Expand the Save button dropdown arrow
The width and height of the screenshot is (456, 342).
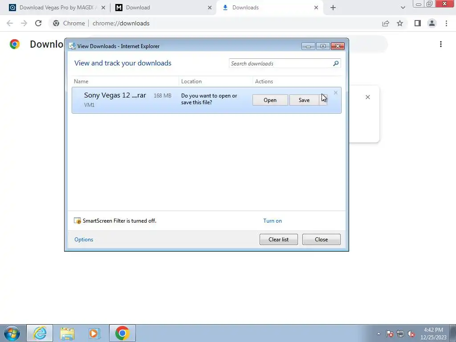click(x=323, y=100)
